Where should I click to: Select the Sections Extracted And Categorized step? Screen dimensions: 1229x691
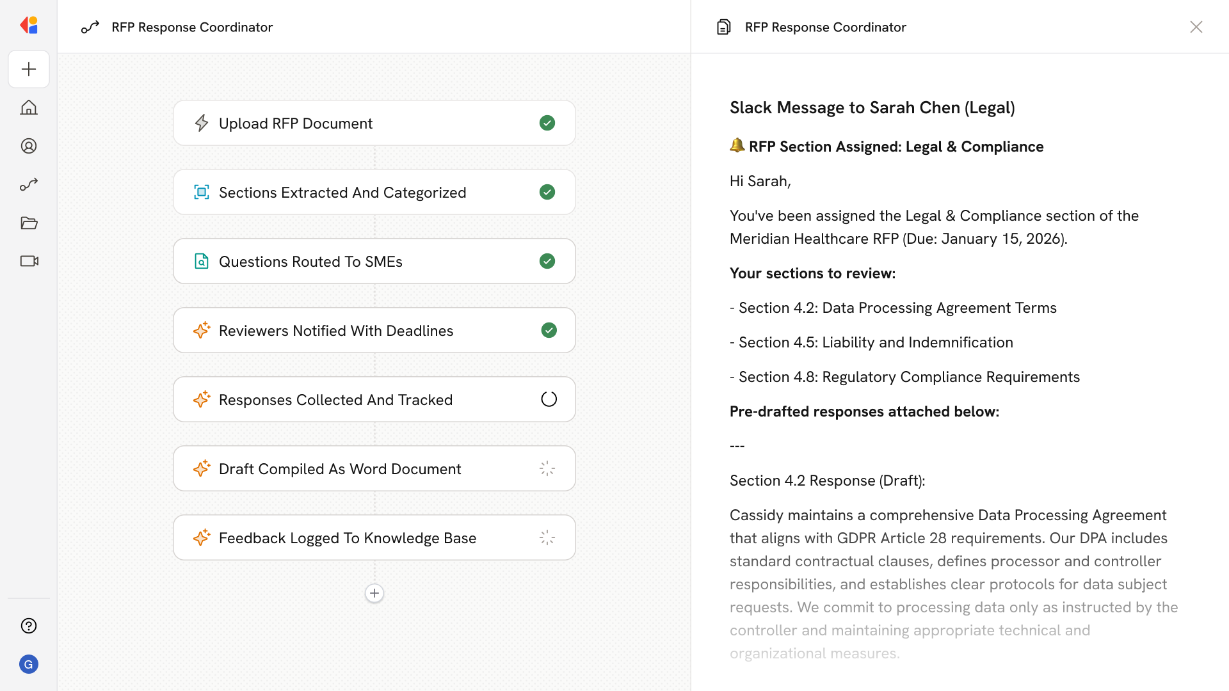point(342,193)
